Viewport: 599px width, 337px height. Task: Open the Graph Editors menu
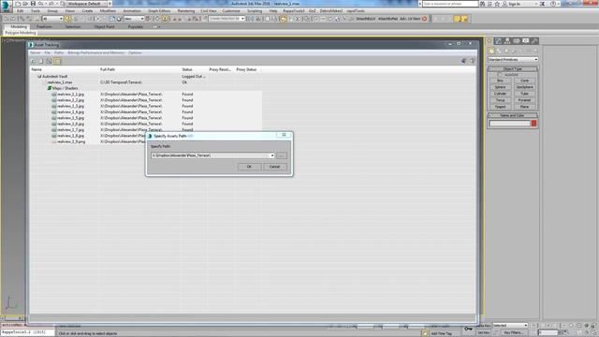click(x=159, y=11)
